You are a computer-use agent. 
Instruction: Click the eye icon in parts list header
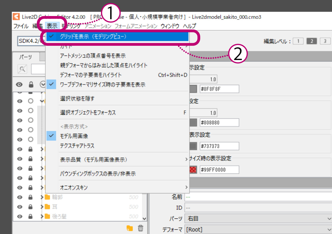tap(19, 84)
